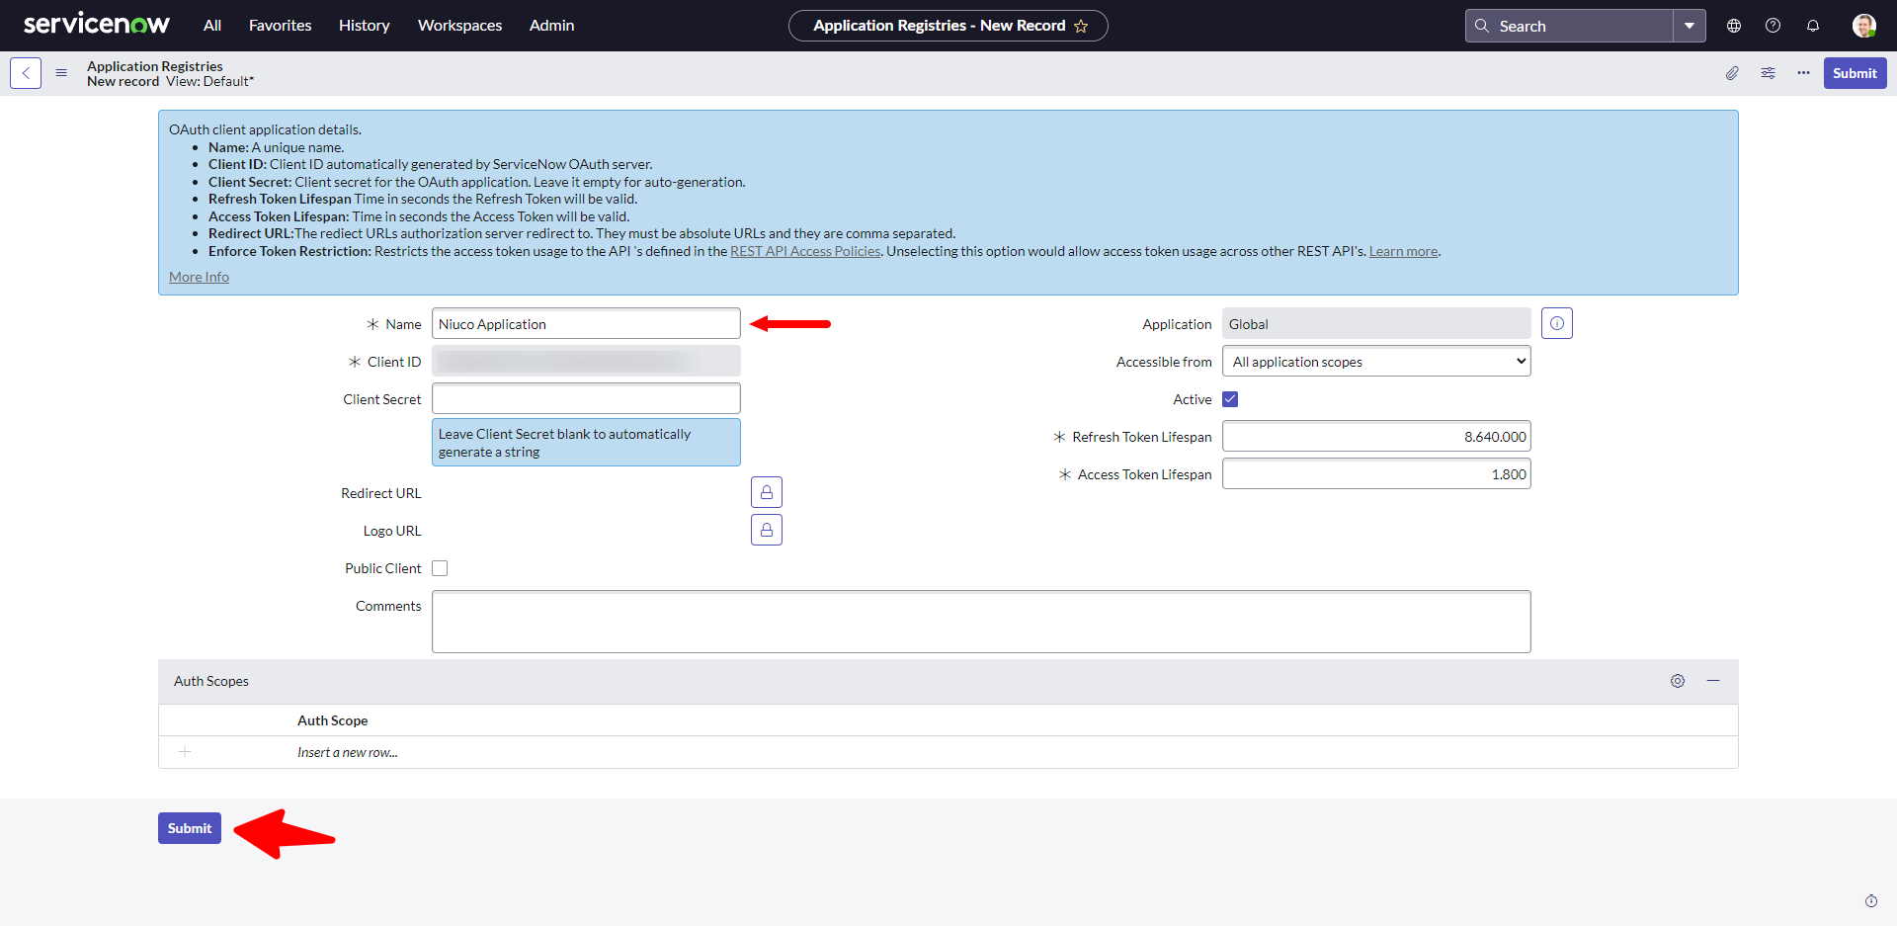
Task: Enable the Public Client checkbox
Action: (440, 568)
